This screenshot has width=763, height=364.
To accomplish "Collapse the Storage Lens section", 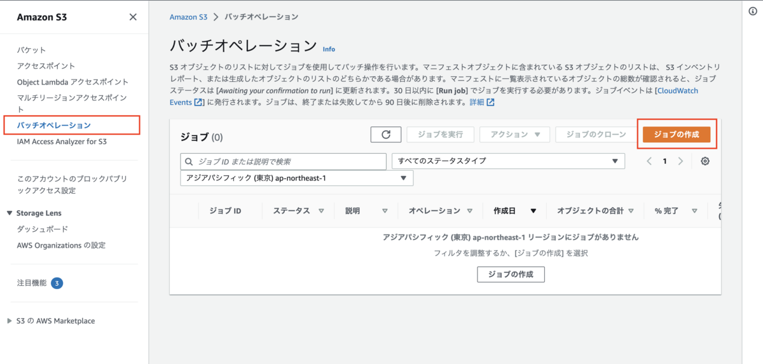I will click(x=10, y=213).
